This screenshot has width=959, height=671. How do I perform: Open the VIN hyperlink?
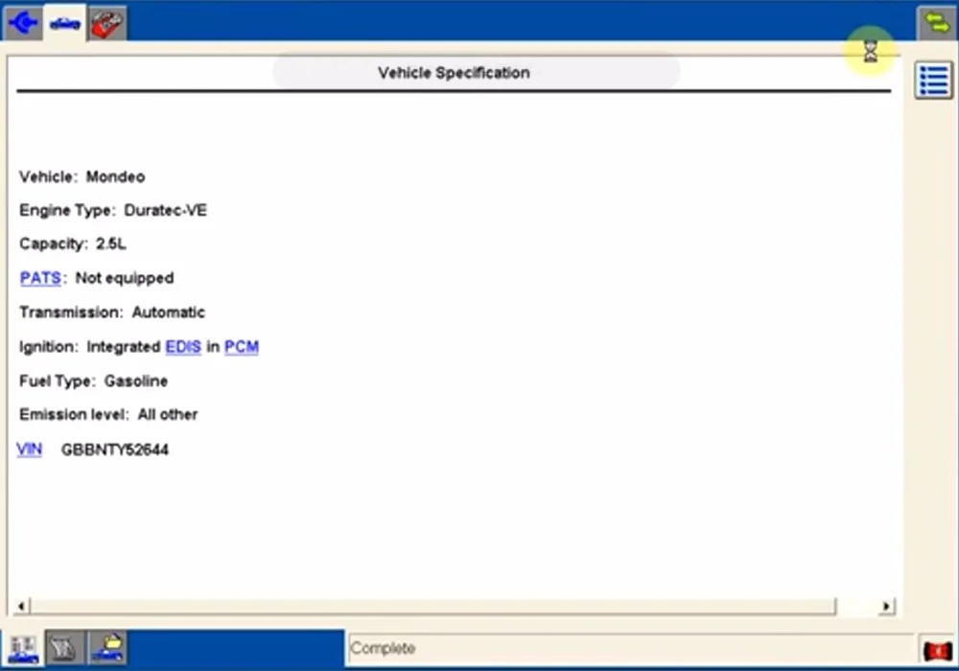(30, 450)
